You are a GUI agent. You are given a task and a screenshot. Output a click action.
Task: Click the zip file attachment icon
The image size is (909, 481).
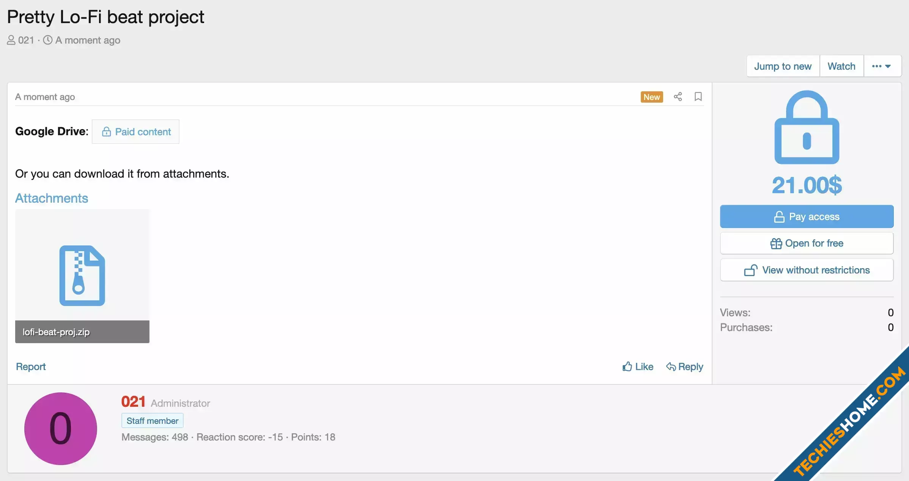(x=82, y=275)
